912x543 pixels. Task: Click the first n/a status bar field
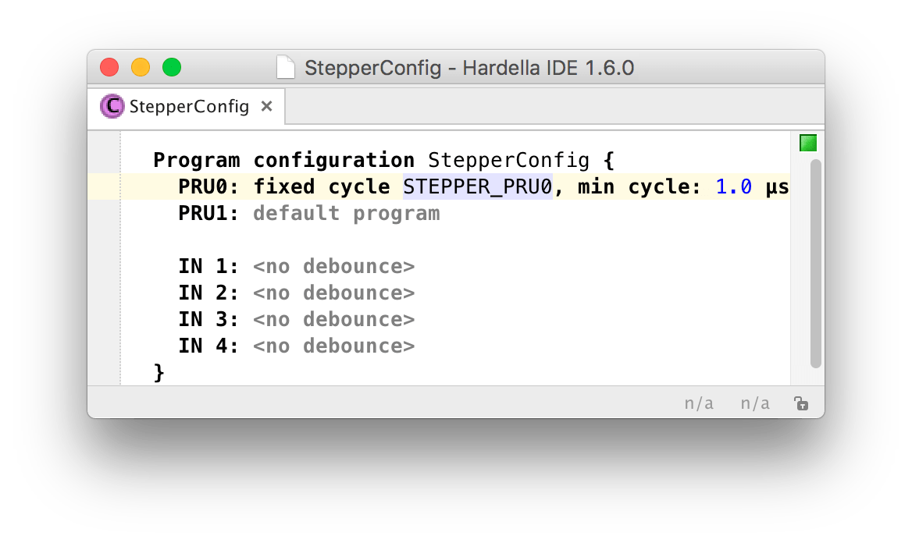tap(699, 403)
